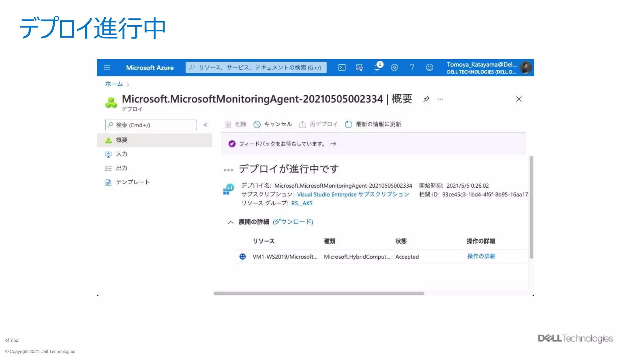Click the Microsoft Azure home title

(x=150, y=68)
